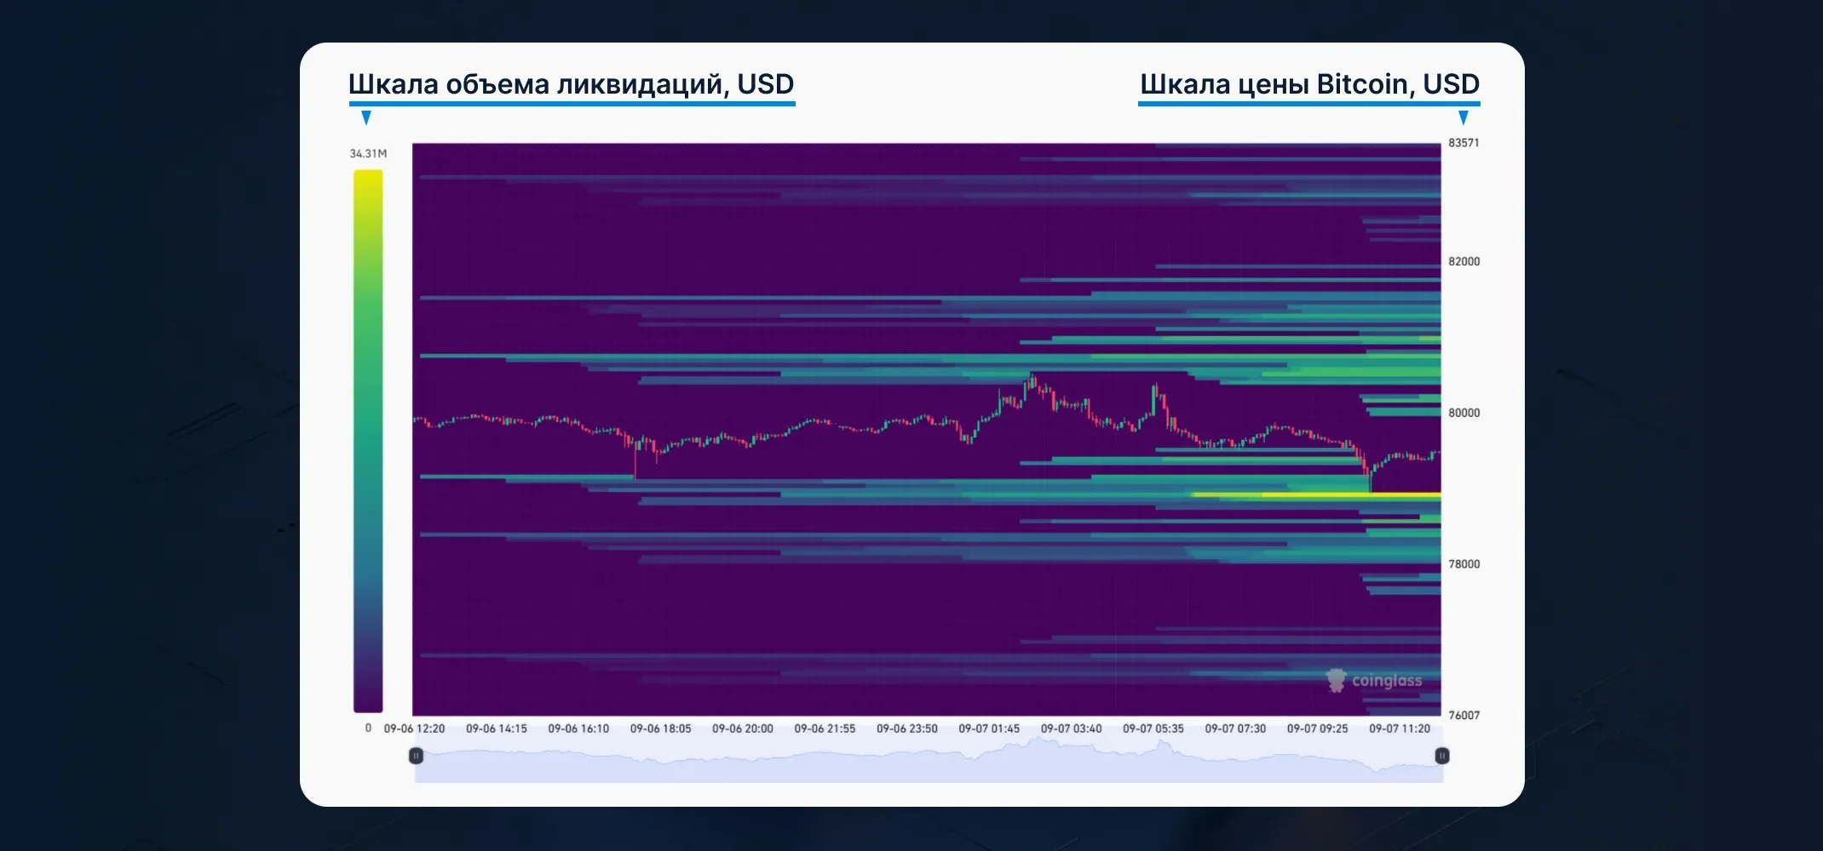Click the 83571 price axis label
The height and width of the screenshot is (851, 1823).
click(x=1464, y=143)
